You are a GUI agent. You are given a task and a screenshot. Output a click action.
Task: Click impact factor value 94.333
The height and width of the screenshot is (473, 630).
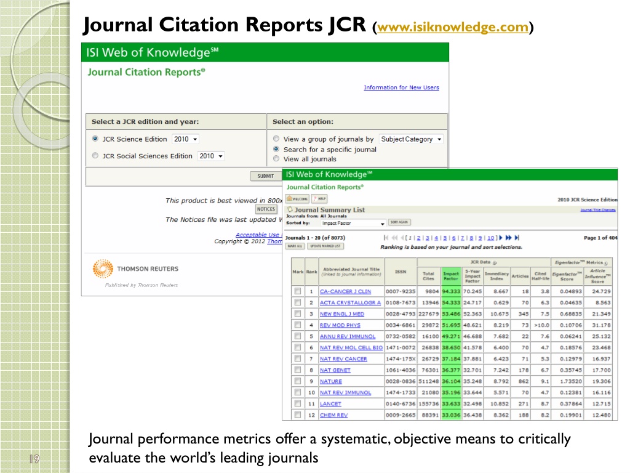(x=451, y=291)
